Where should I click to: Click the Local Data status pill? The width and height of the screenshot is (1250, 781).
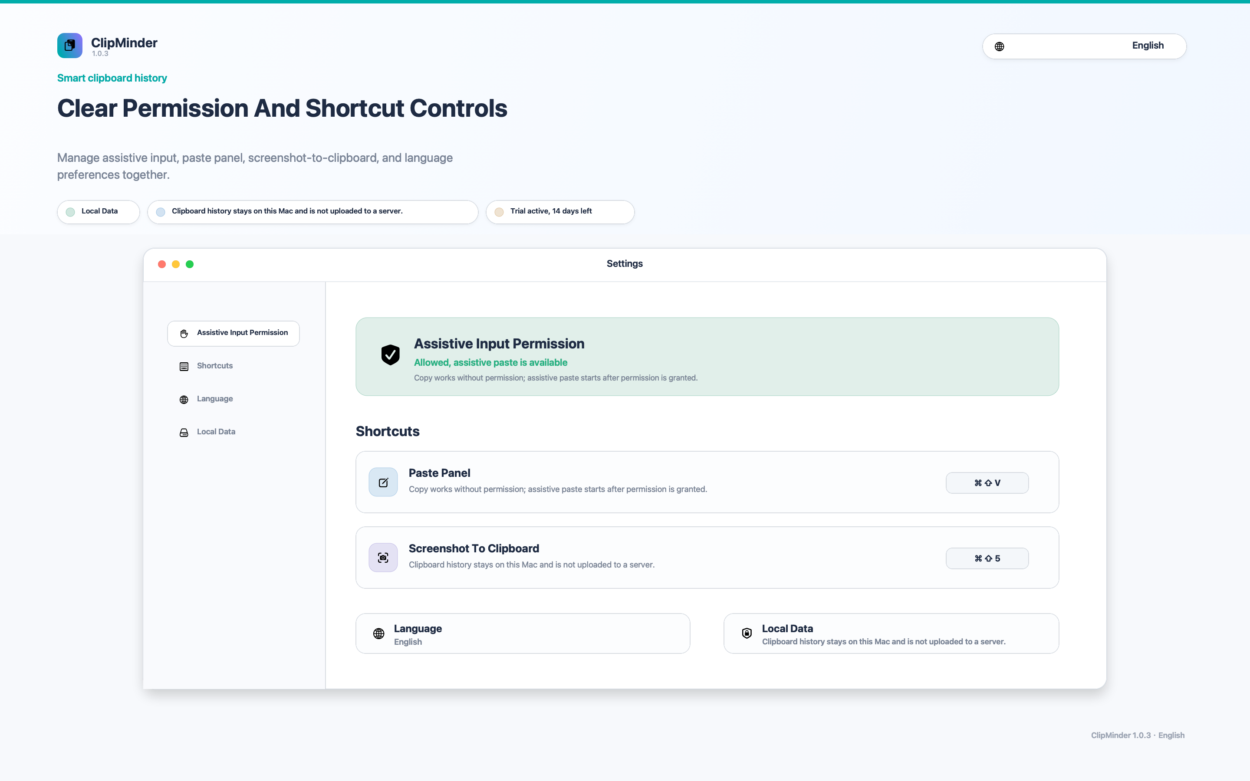coord(98,212)
